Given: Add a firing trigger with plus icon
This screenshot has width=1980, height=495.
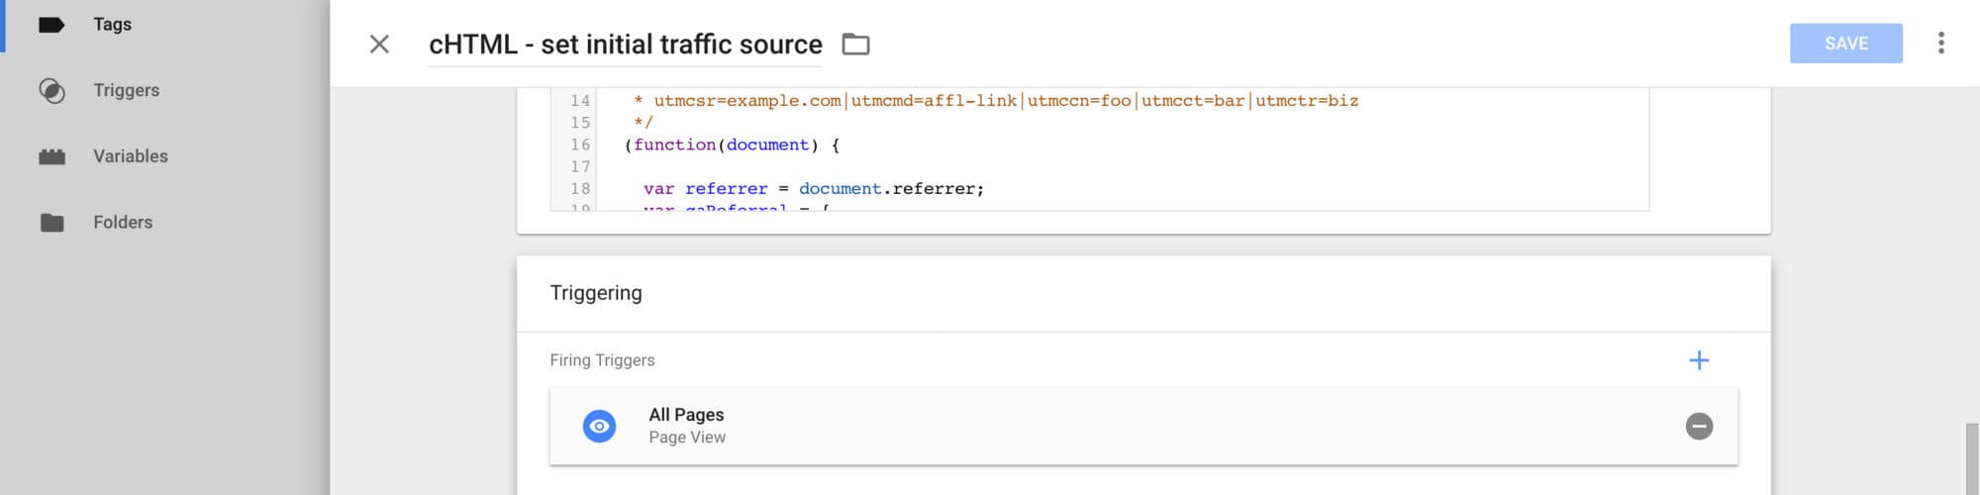Looking at the screenshot, I should (x=1699, y=360).
